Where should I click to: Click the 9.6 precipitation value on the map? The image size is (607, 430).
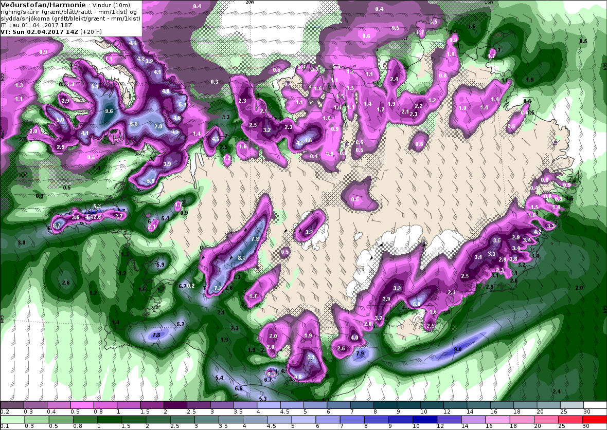pyautogui.click(x=109, y=111)
